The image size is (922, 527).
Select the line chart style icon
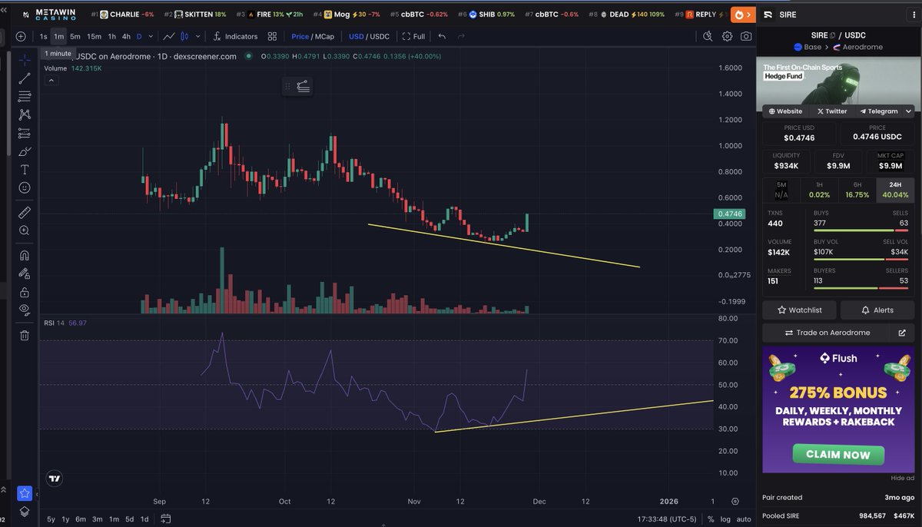click(169, 36)
